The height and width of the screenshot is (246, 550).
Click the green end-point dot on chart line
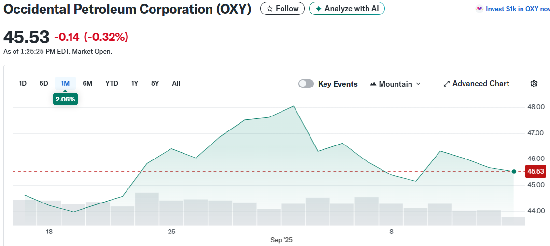514,171
